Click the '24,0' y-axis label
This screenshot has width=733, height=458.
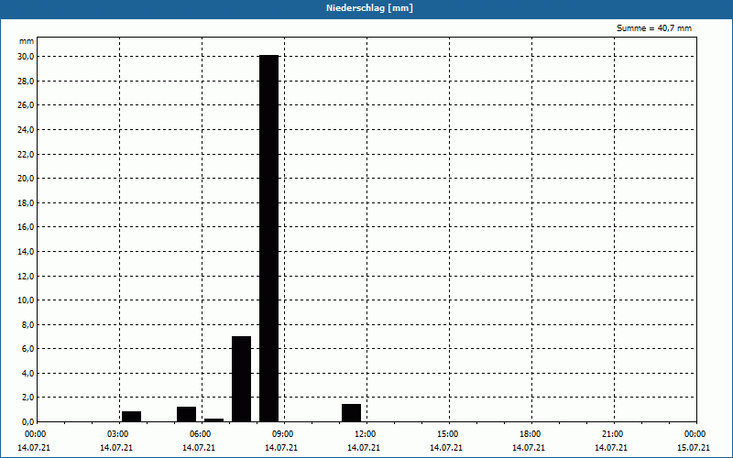point(26,129)
